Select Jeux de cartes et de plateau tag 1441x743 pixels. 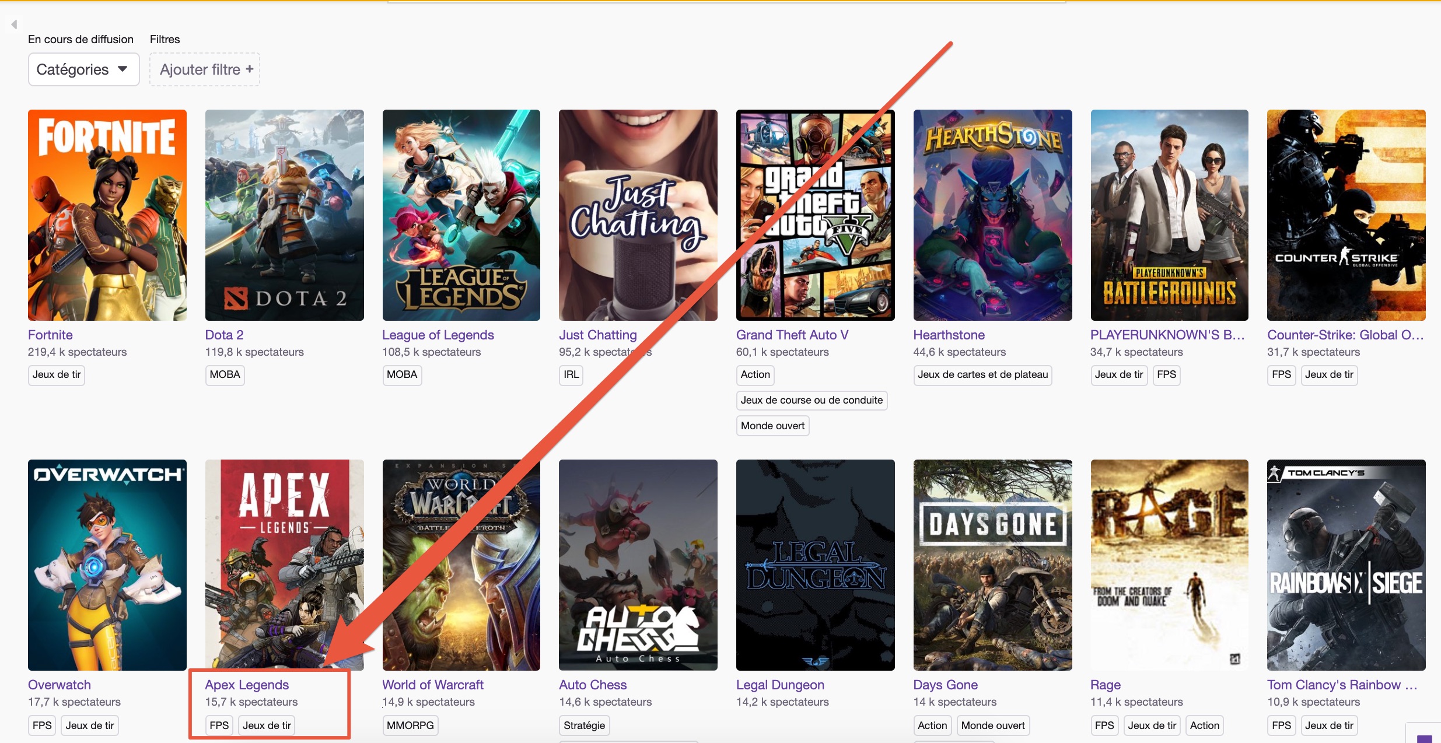pyautogui.click(x=982, y=374)
